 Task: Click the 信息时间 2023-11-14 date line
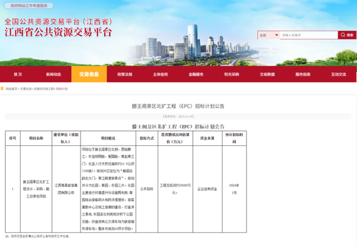click(x=178, y=116)
